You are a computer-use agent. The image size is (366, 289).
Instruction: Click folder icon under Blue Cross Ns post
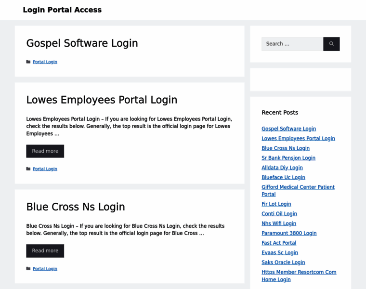[28, 269]
